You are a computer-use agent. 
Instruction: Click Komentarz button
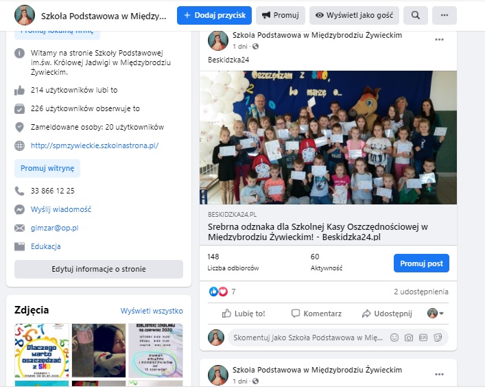316,314
